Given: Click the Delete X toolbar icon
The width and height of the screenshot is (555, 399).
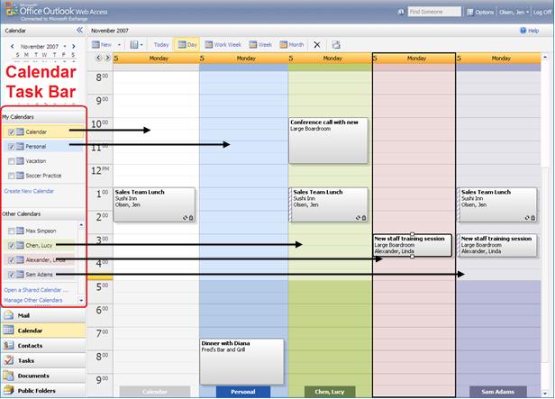Looking at the screenshot, I should pyautogui.click(x=317, y=45).
